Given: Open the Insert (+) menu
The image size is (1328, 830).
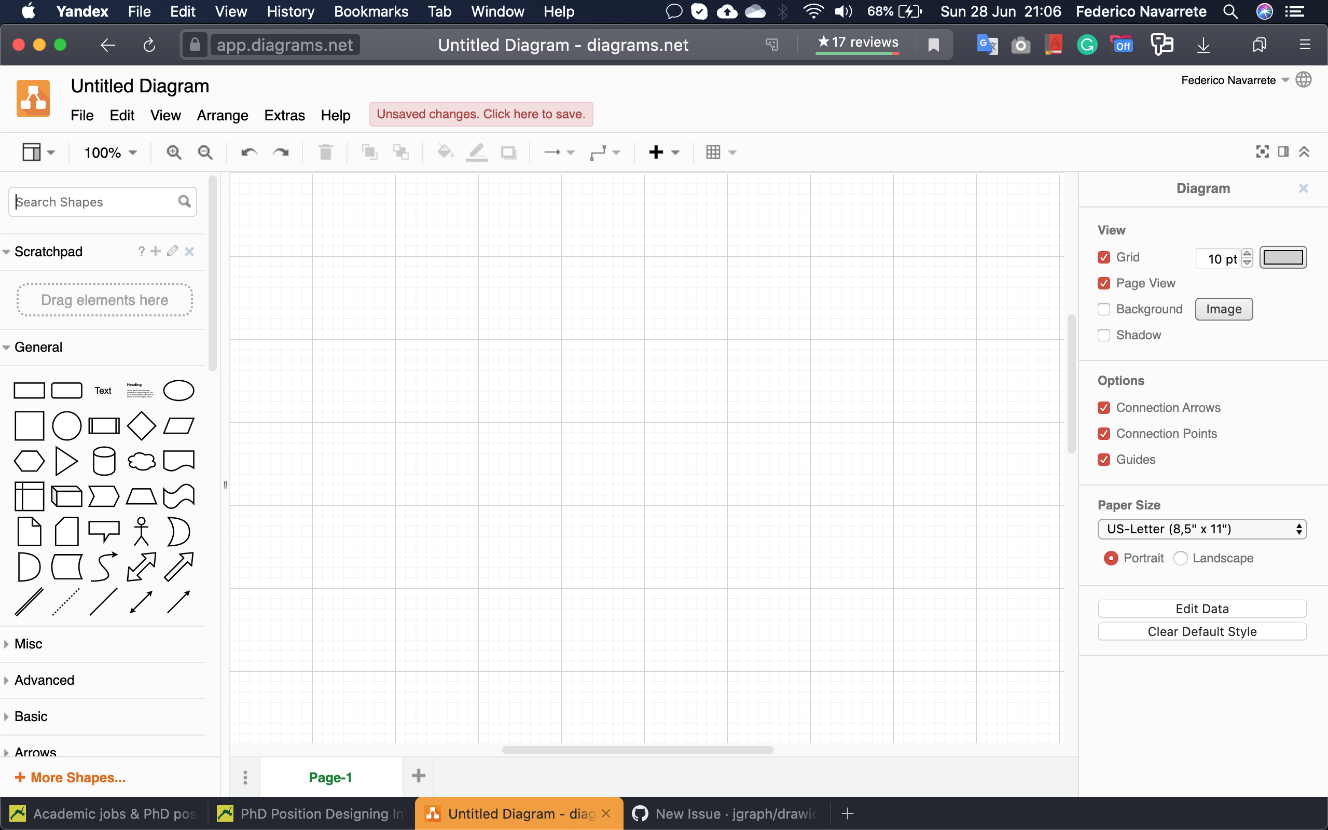Looking at the screenshot, I should click(x=656, y=152).
